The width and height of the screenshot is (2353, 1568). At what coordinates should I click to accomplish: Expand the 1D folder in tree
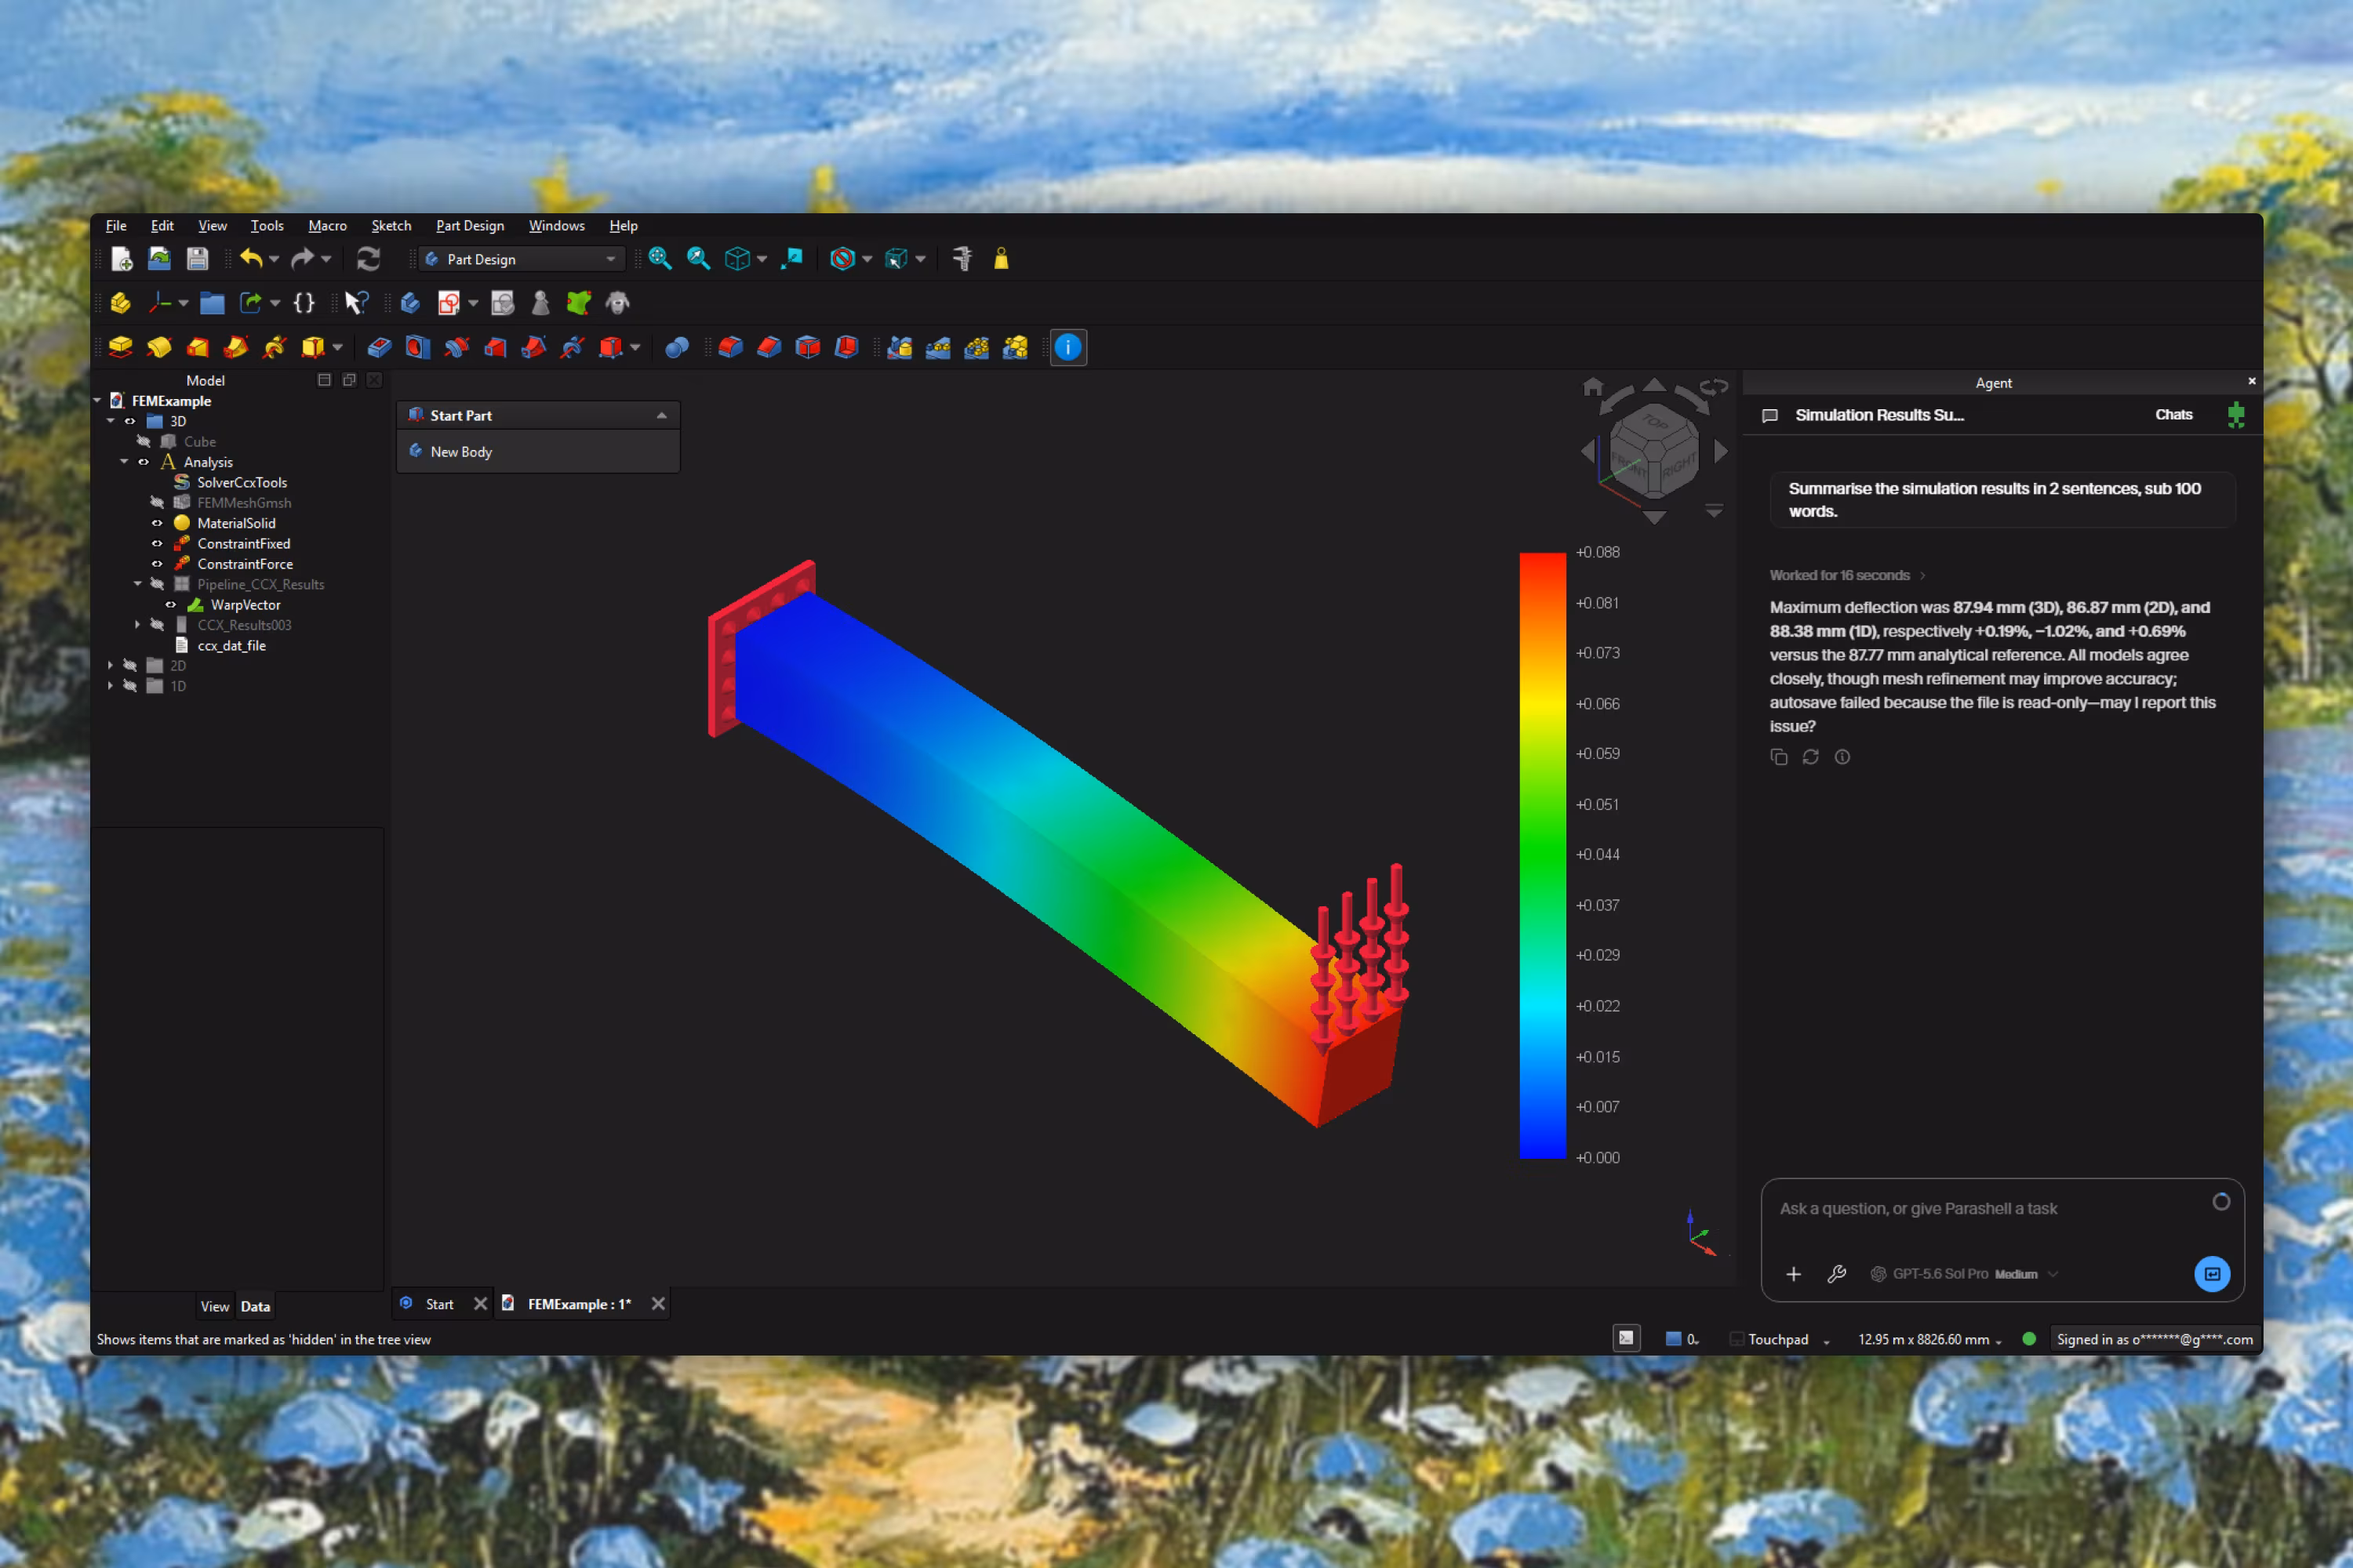[110, 686]
